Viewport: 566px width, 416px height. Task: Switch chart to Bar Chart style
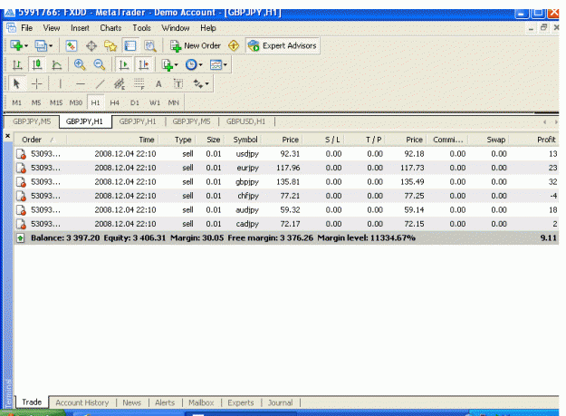(17, 65)
